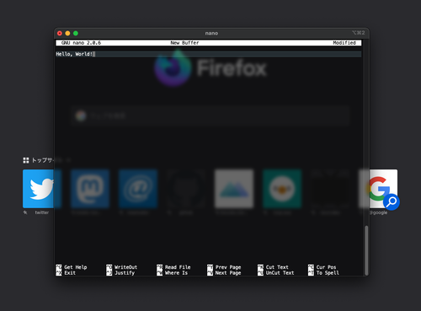Click the "Prev Page" shortcut label
421x311 pixels.
click(x=228, y=267)
